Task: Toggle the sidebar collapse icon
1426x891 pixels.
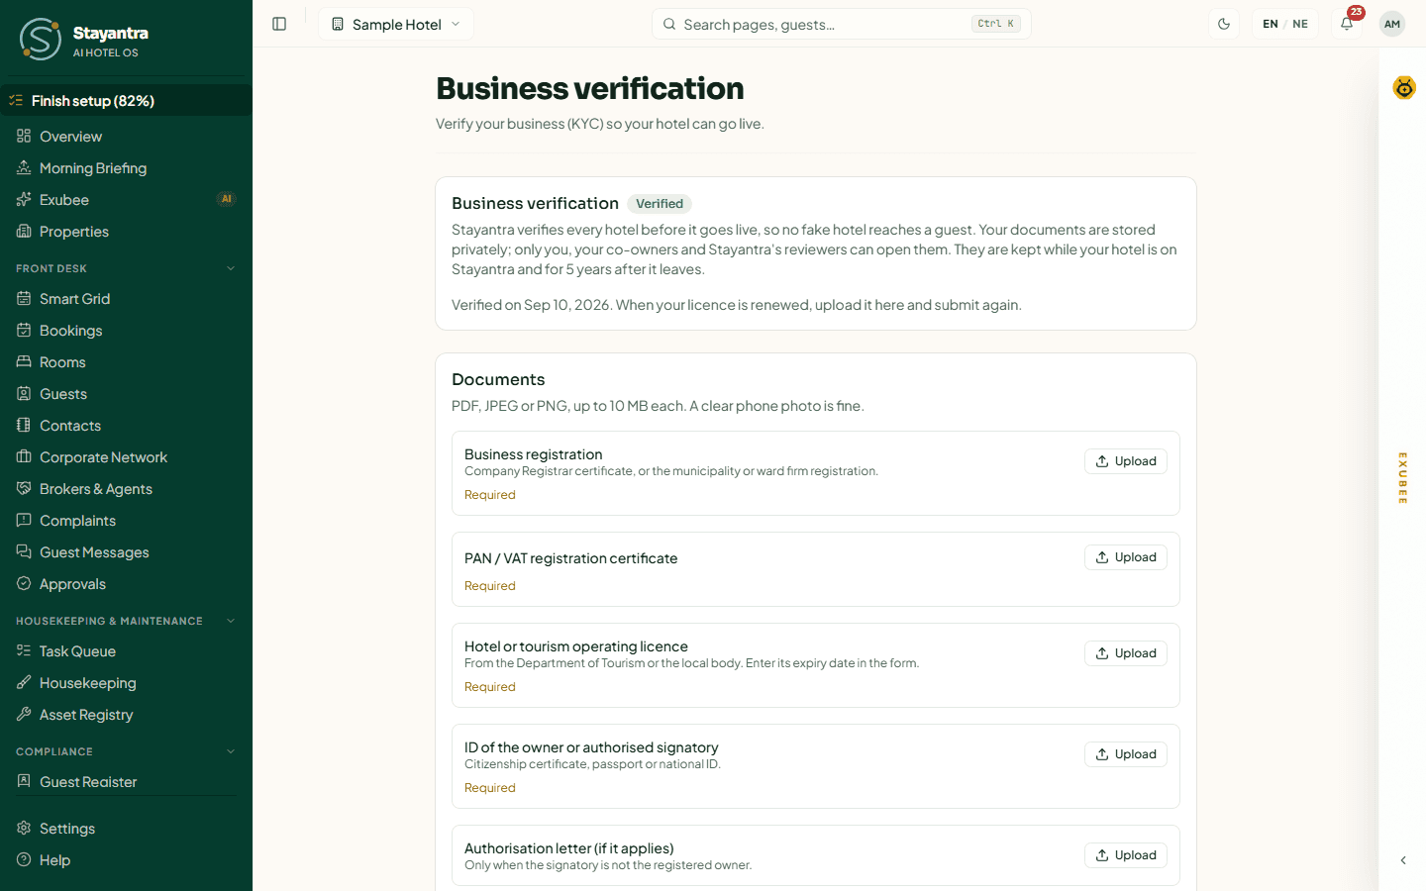Action: (x=279, y=24)
